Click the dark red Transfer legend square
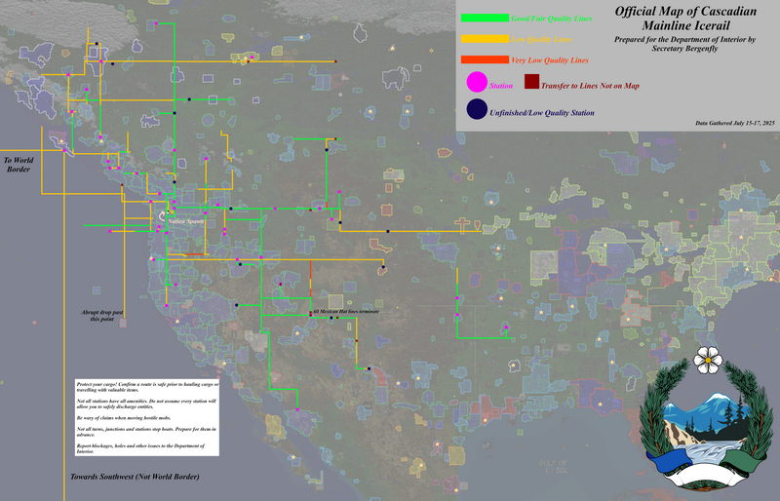This screenshot has height=501, width=780. point(532,83)
